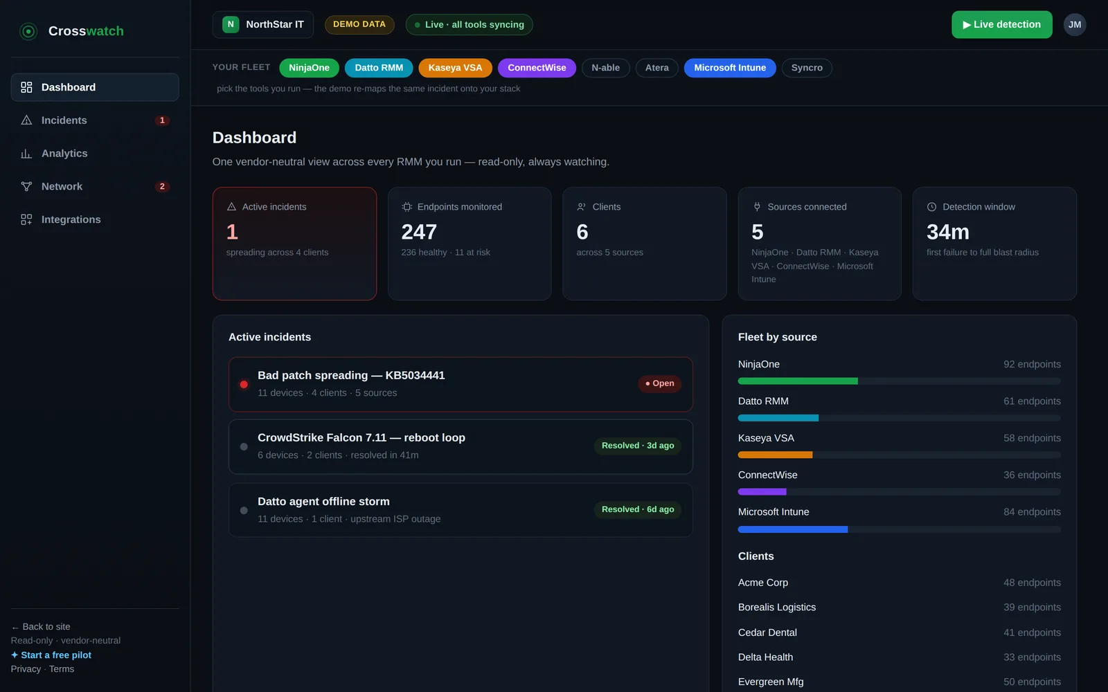
Task: Open the CrowdStrike Falcon reboot loop incident
Action: (x=461, y=446)
